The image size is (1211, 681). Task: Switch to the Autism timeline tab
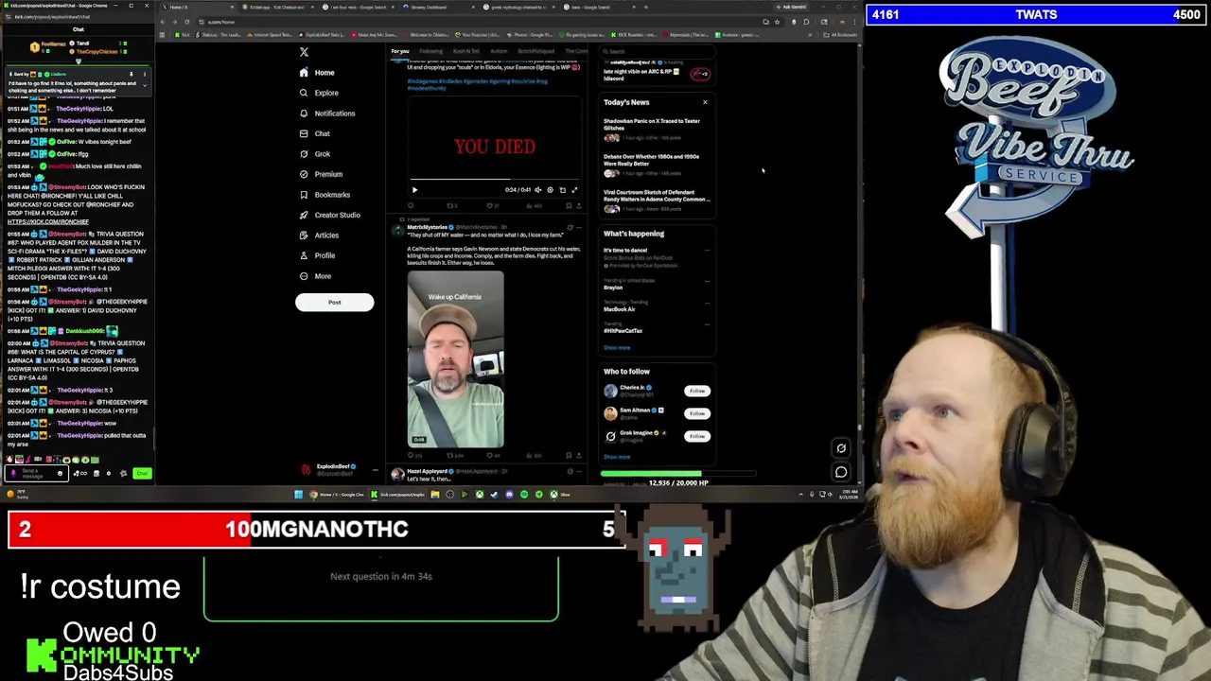pyautogui.click(x=499, y=51)
